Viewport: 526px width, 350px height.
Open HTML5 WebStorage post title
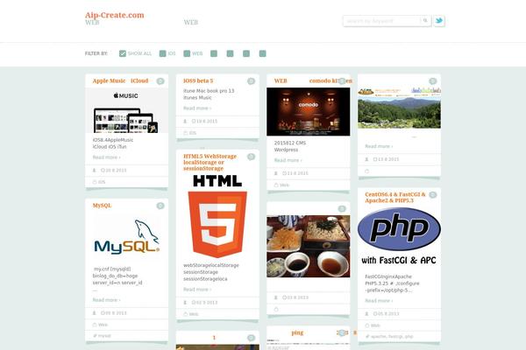tap(210, 162)
